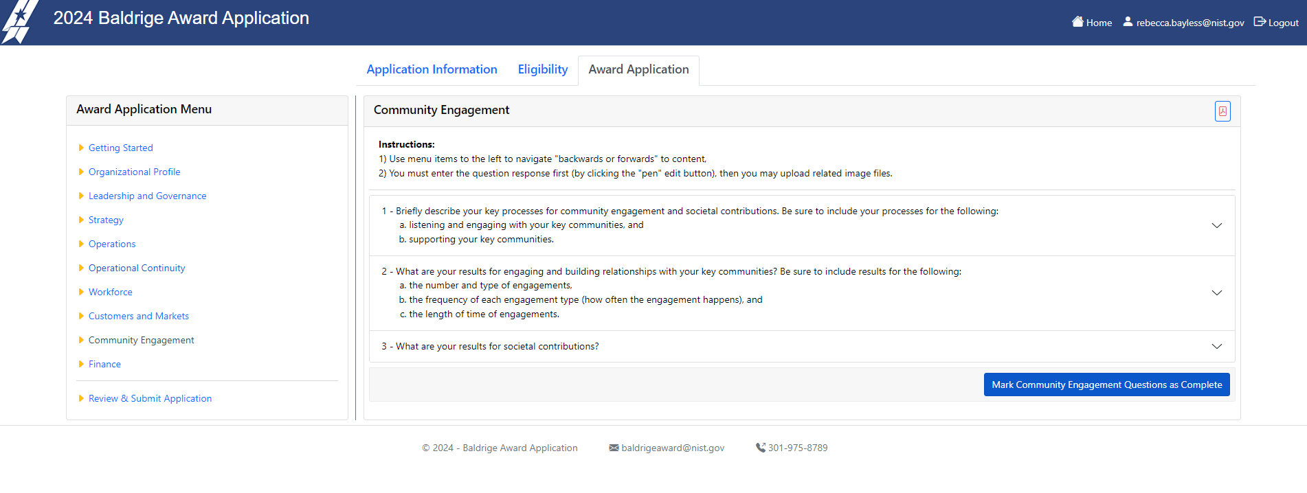Click the arrow beside Getting Started
1307x493 pixels.
coord(81,148)
